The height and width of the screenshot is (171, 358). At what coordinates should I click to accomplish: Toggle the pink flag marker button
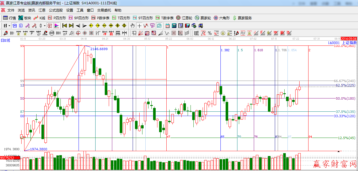56,26
